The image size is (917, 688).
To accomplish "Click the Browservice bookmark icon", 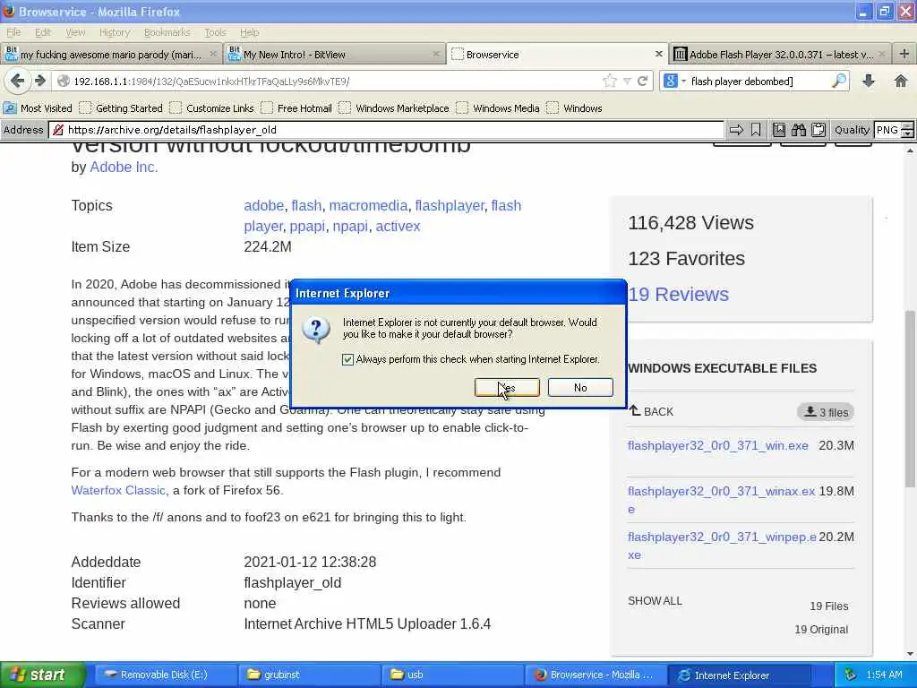I will [756, 130].
